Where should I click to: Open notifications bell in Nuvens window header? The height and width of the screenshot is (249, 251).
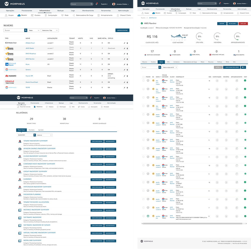97,4
